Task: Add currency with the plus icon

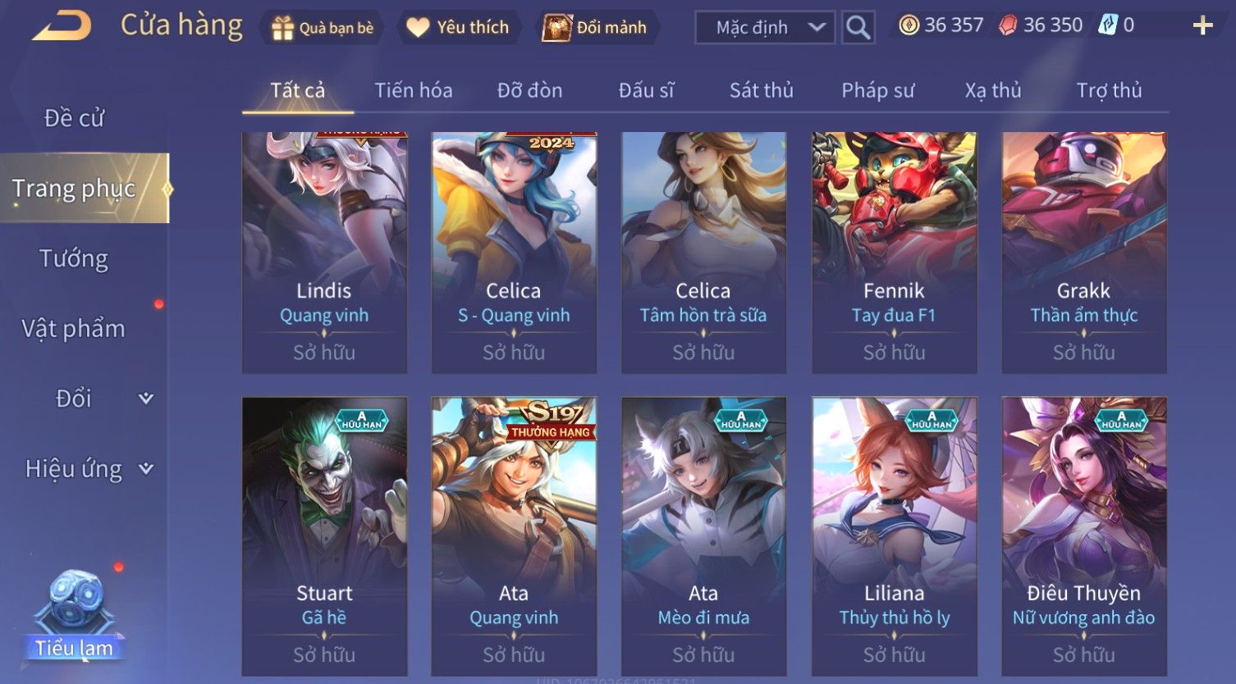Action: 1202,25
